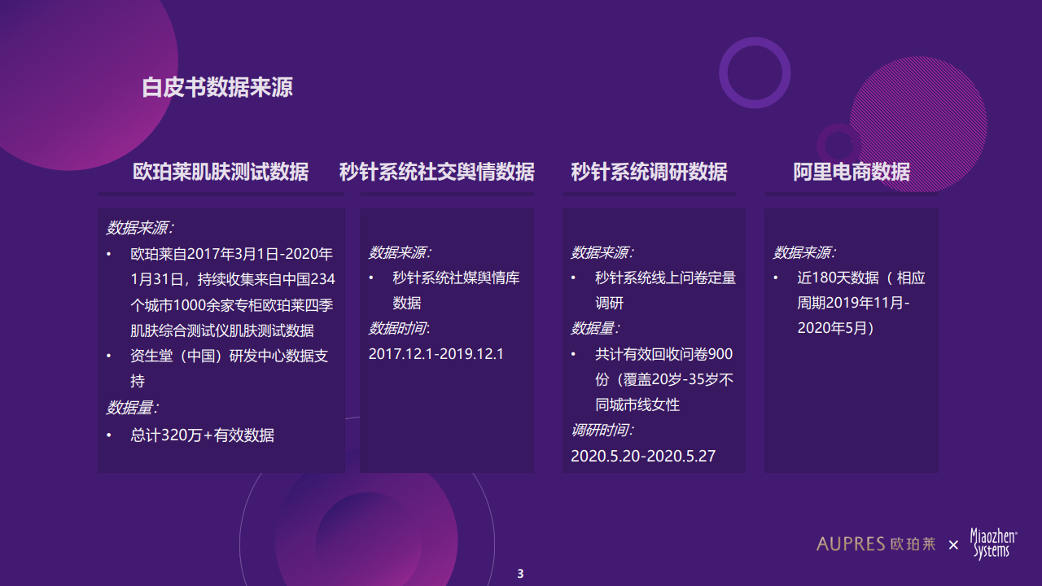This screenshot has height=586, width=1042.
Task: Select the heading 秒针系统社交舆情数据
Action: 437,172
